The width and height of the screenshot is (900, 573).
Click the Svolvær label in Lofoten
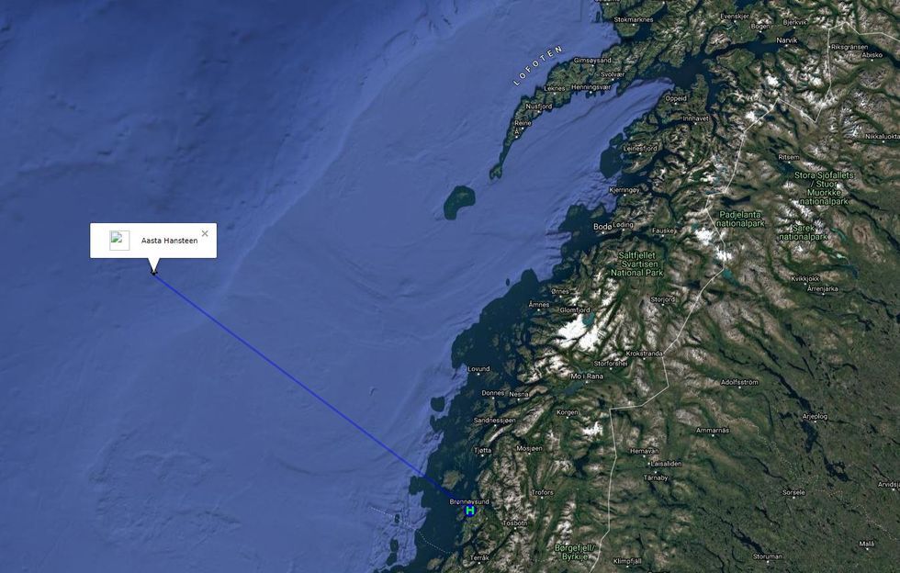coord(613,74)
